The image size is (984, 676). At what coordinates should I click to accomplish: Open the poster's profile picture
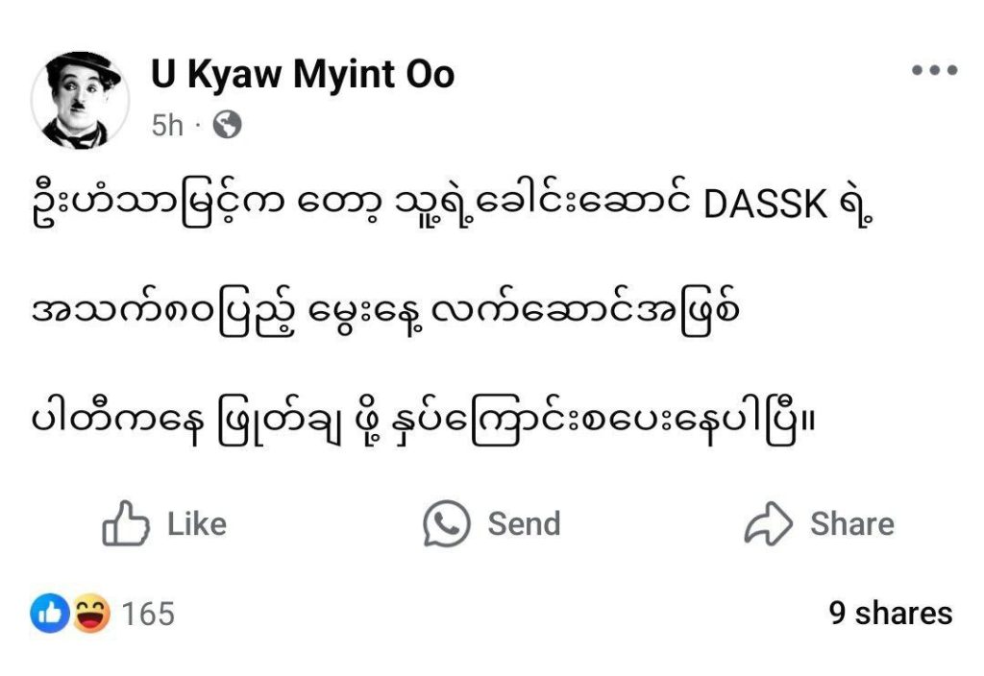[80, 99]
